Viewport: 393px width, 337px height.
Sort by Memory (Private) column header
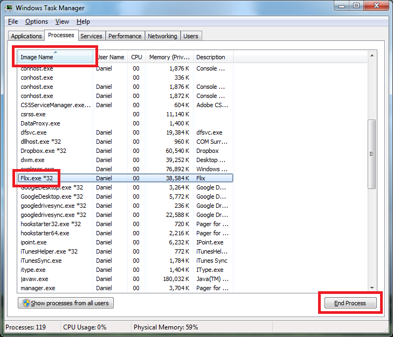pyautogui.click(x=168, y=57)
